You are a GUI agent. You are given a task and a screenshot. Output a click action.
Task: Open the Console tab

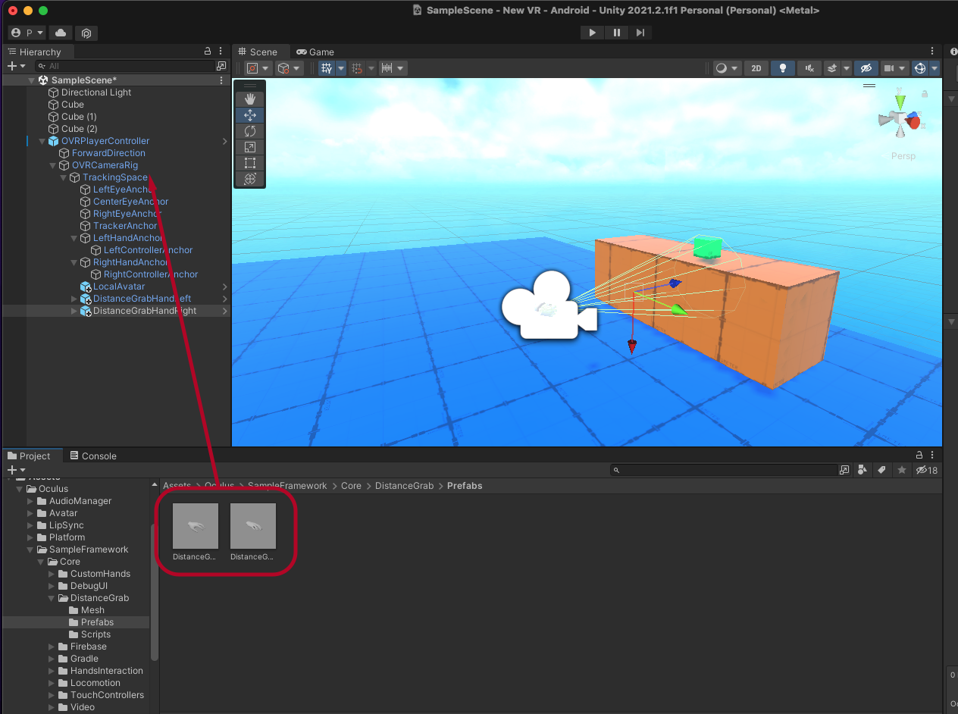tap(93, 456)
